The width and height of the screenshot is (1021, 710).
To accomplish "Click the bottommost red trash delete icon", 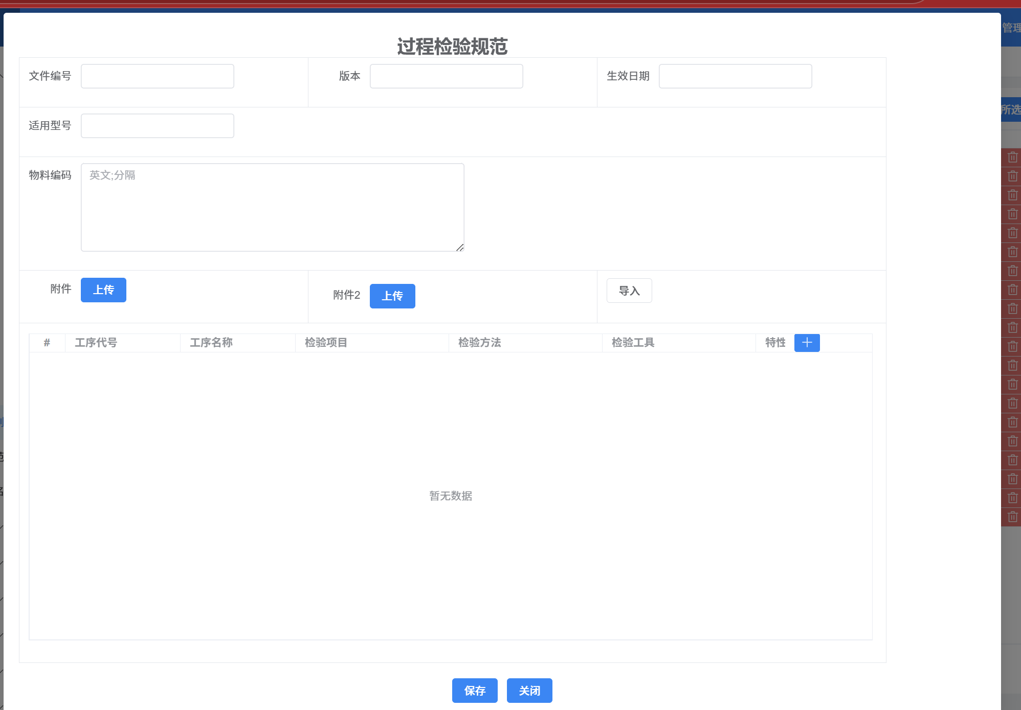I will (x=1012, y=517).
